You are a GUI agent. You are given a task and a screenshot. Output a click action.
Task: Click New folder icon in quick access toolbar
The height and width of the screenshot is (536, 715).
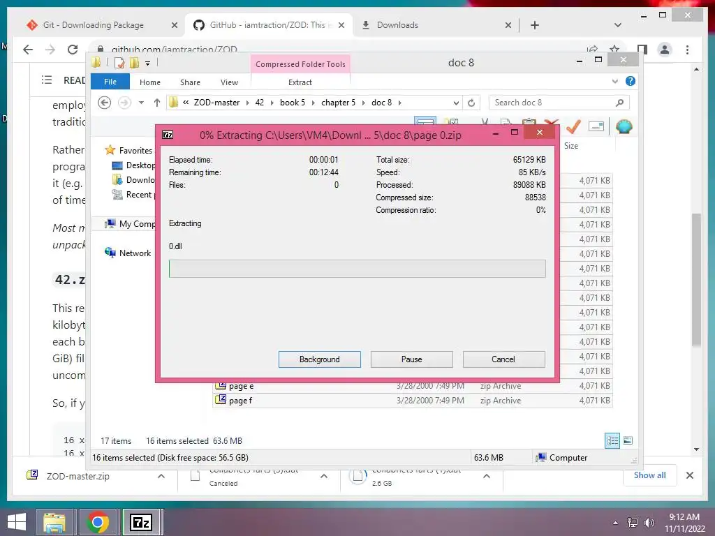[135, 63]
